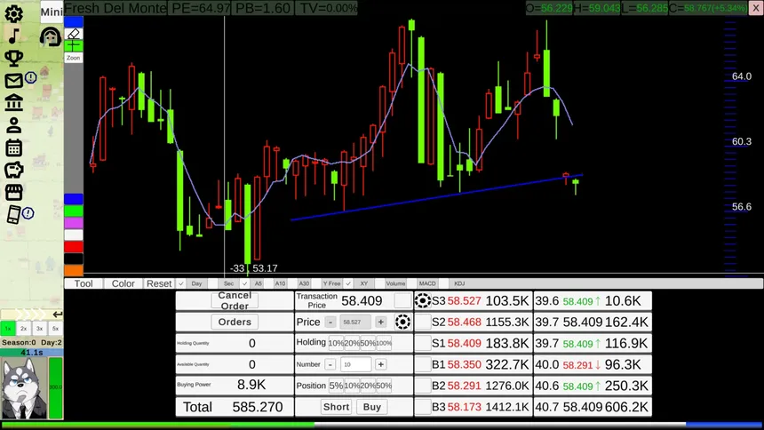This screenshot has height=430, width=764.
Task: Toggle the Y Free checkbox
Action: click(316, 283)
